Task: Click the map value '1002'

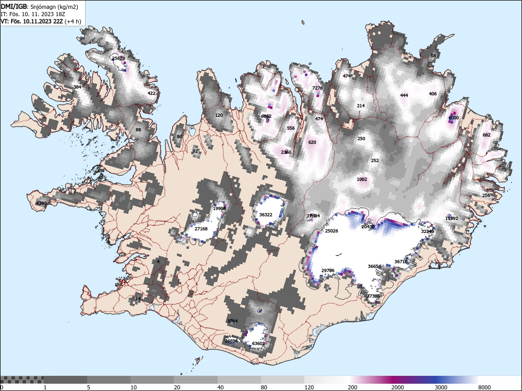Action: click(362, 179)
